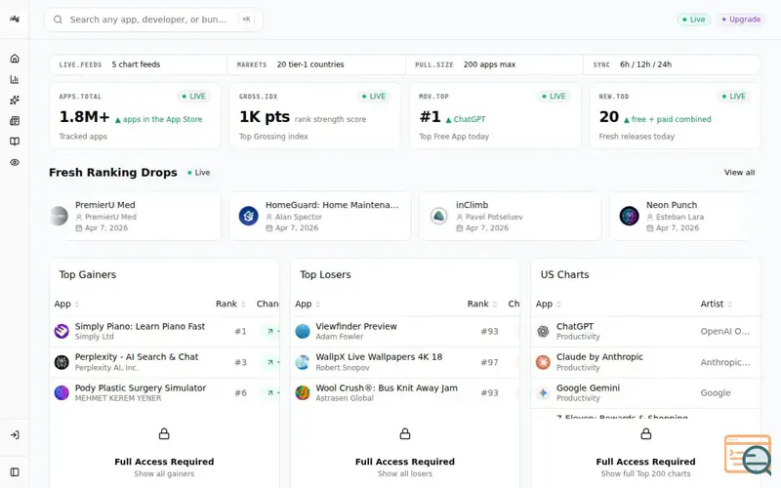Click the Wool Crush app icon

click(x=303, y=393)
